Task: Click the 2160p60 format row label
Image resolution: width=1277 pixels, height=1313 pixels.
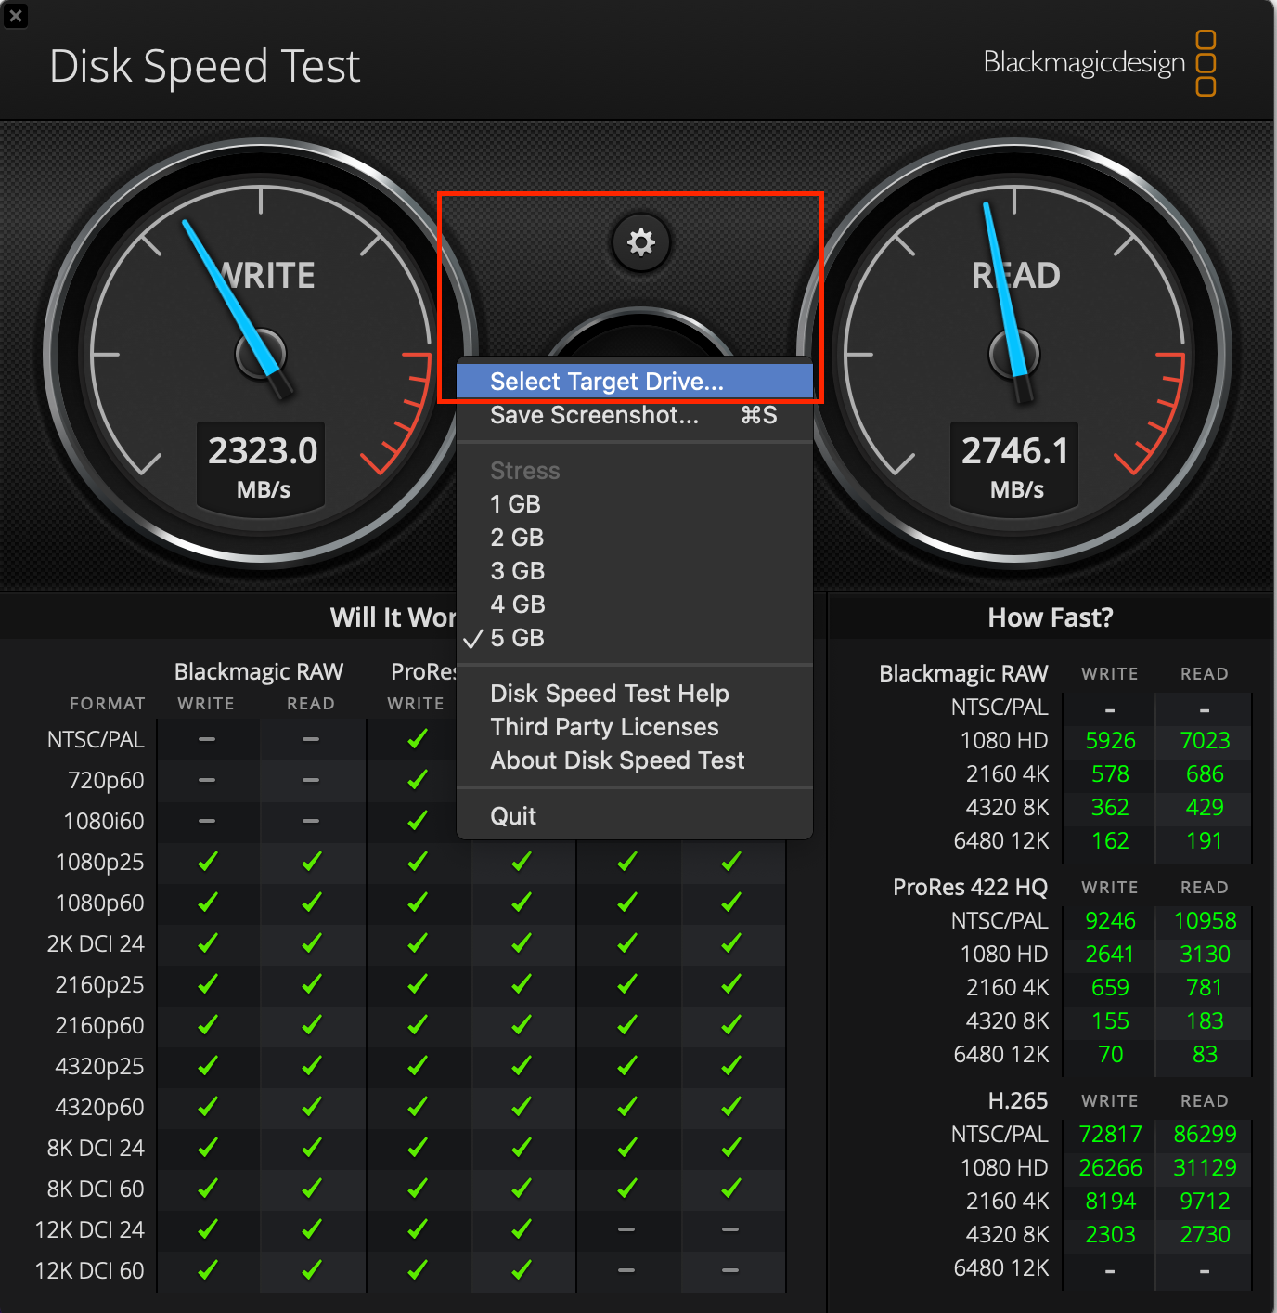Action: click(99, 1026)
